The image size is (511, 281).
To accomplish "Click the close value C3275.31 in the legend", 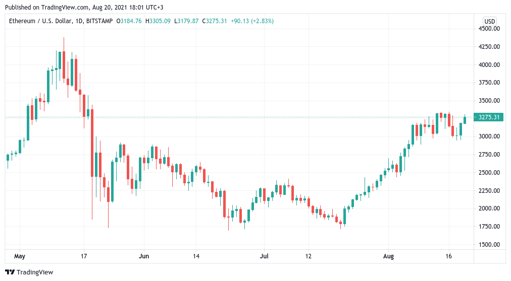I will pos(216,21).
